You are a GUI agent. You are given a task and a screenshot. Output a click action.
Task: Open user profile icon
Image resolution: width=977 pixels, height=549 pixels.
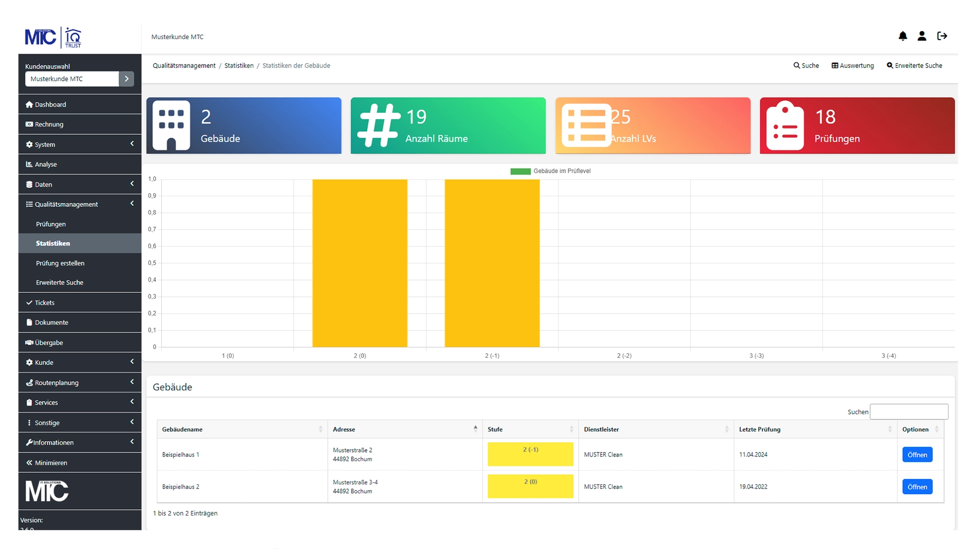tap(922, 36)
